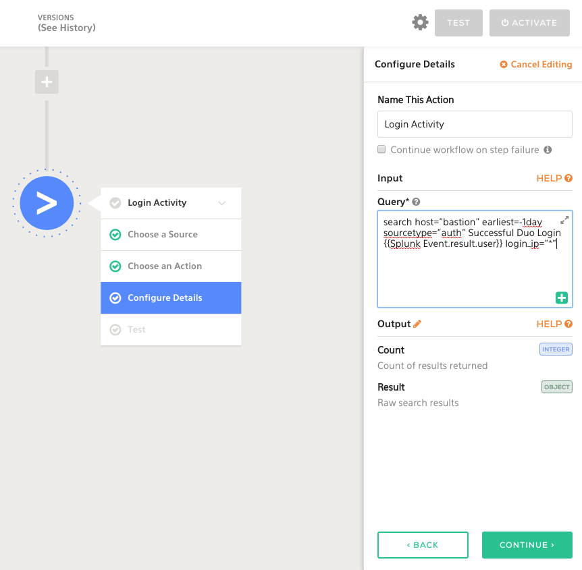Image resolution: width=582 pixels, height=570 pixels.
Task: Select the Configure Details step
Action: pyautogui.click(x=165, y=298)
